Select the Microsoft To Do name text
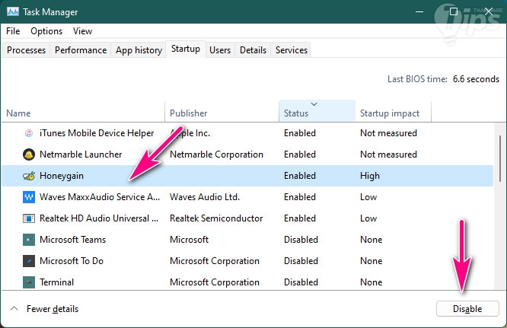Image resolution: width=507 pixels, height=328 pixels. 72,261
